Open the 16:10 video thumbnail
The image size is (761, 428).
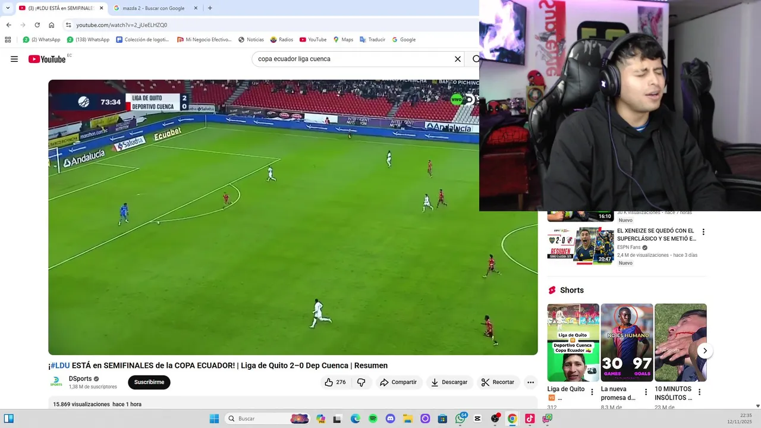581,216
